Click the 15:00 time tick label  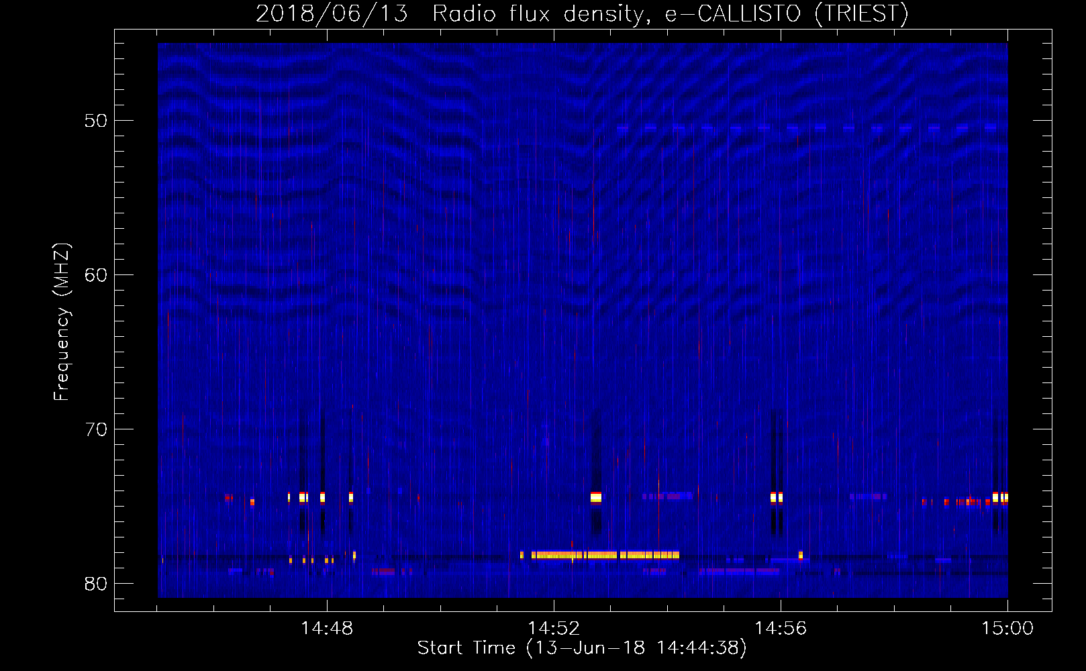pyautogui.click(x=1007, y=629)
